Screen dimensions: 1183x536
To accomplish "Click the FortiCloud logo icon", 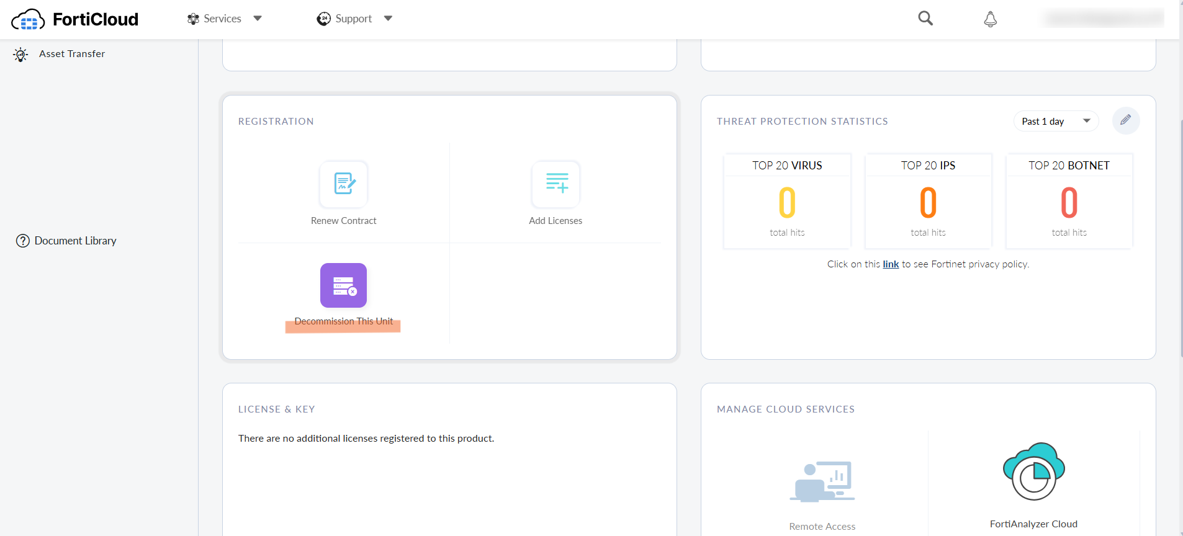I will tap(28, 20).
